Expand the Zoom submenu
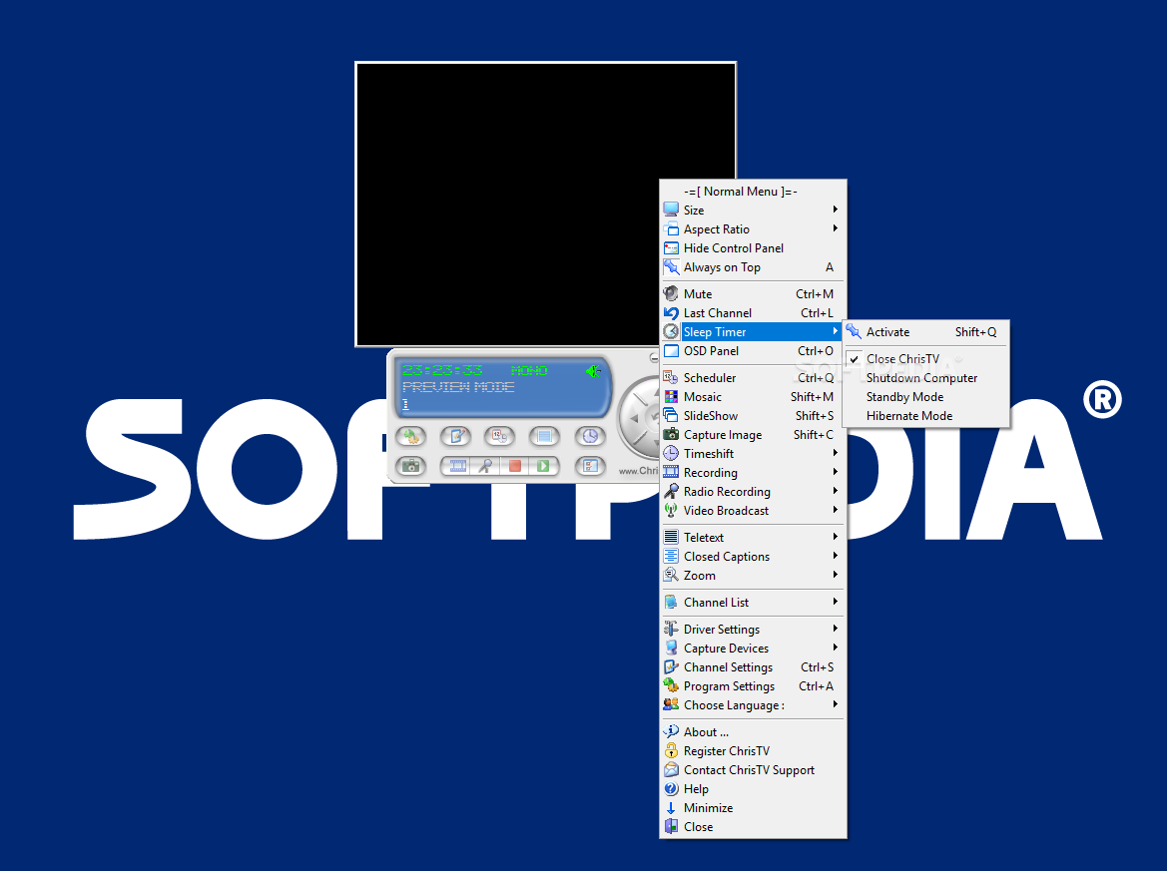This screenshot has width=1167, height=871. click(x=753, y=575)
